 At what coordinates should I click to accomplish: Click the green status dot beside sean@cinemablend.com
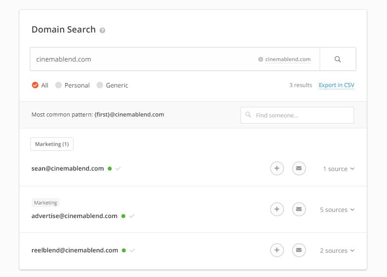tap(110, 169)
